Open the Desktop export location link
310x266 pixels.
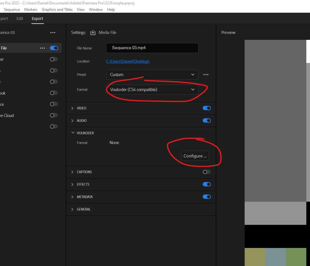tap(128, 61)
